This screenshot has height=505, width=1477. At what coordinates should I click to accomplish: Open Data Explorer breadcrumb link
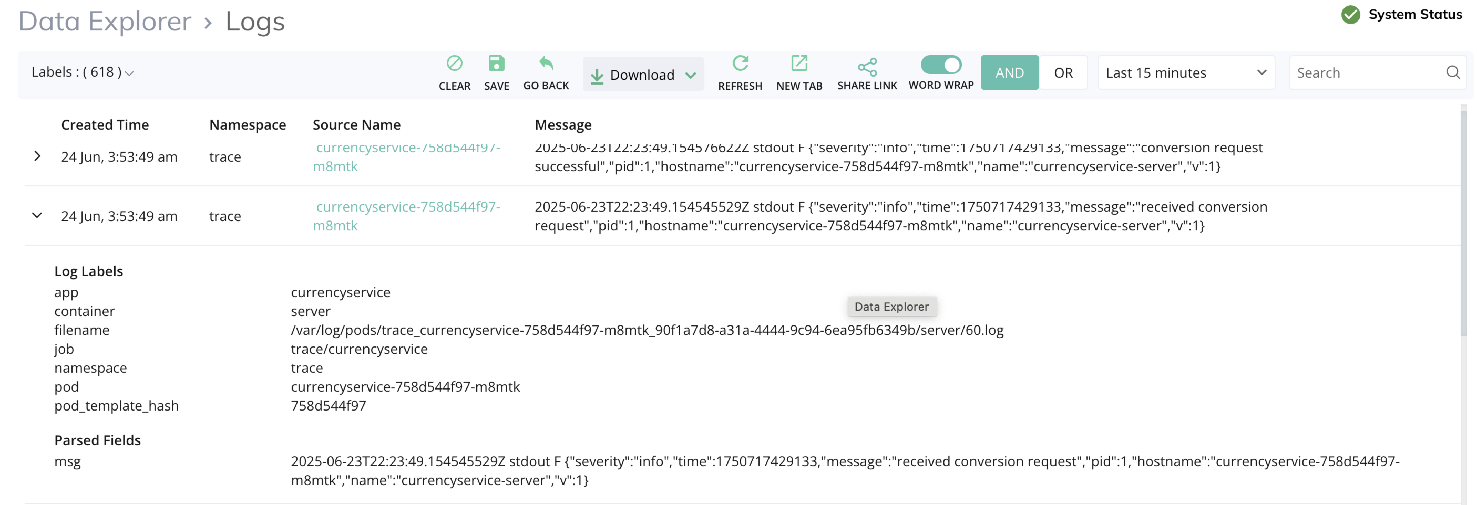click(105, 22)
